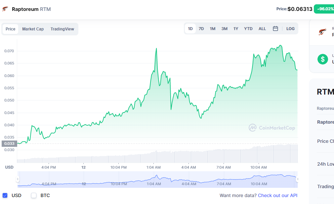334x204 pixels.
Task: Click the 10:04 AM time axis label
Action: click(259, 167)
